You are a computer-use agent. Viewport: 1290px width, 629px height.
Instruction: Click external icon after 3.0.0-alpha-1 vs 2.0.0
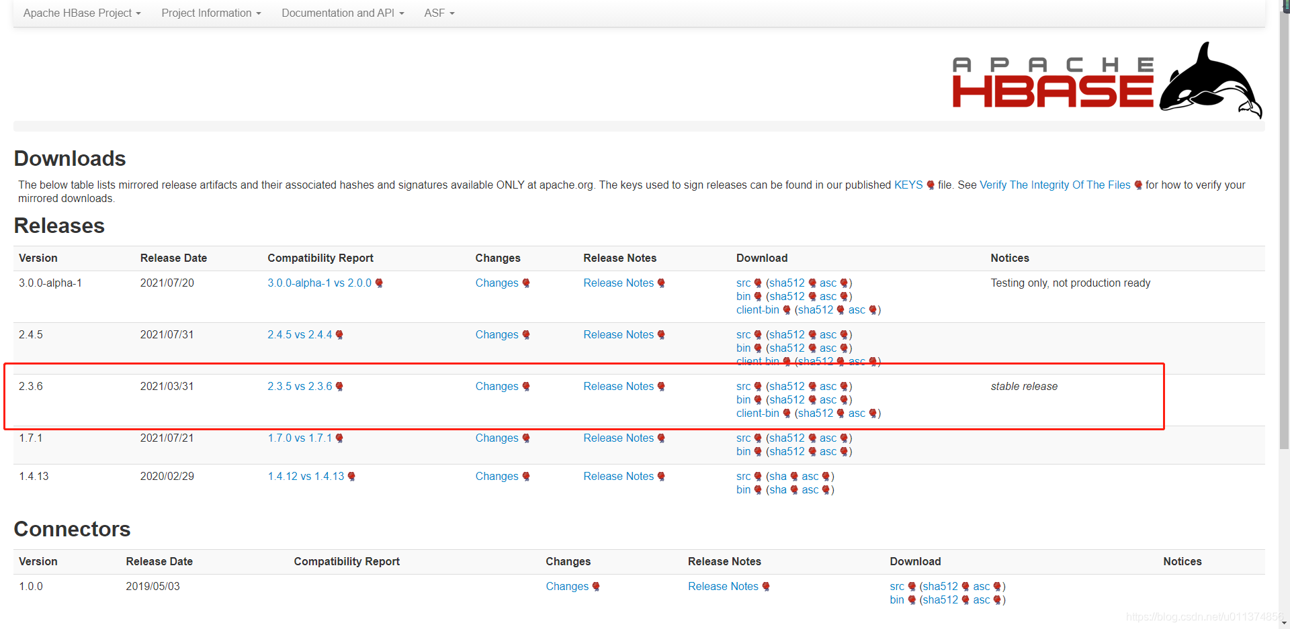[379, 283]
